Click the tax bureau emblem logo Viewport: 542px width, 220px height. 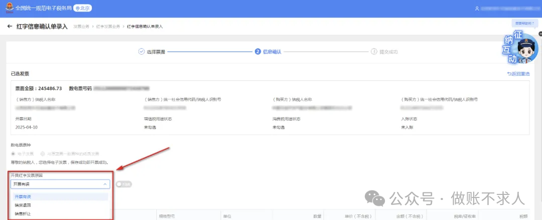pos(9,9)
